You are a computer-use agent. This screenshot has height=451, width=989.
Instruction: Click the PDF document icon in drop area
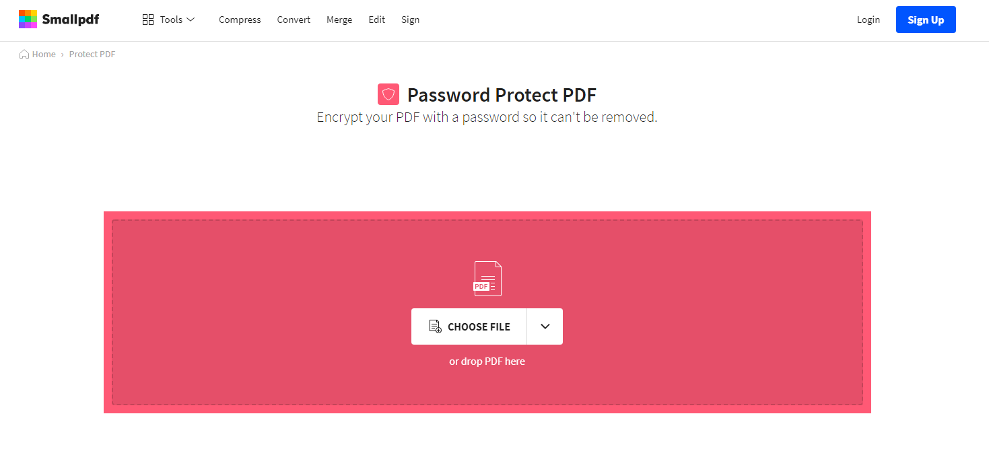pyautogui.click(x=487, y=278)
